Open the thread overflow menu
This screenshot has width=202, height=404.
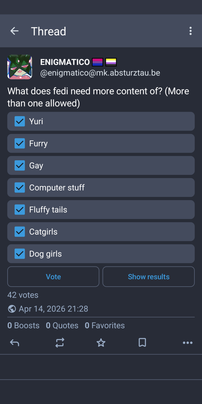[x=191, y=31]
